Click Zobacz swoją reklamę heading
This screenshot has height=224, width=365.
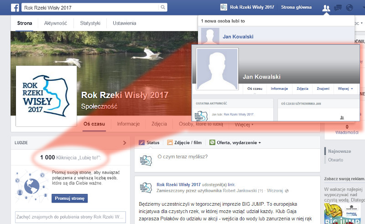click(344, 179)
